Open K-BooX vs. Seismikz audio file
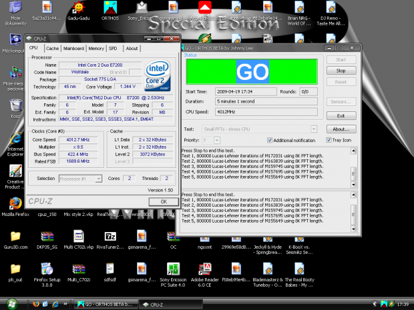Viewport: 414px width, 310px height. click(299, 247)
